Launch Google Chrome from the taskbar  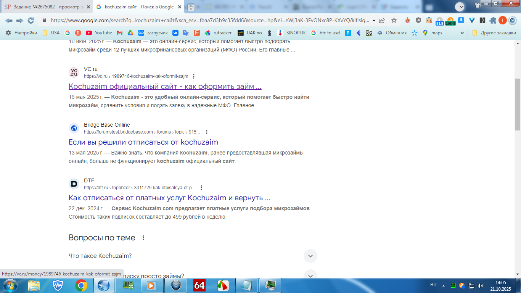(x=81, y=285)
